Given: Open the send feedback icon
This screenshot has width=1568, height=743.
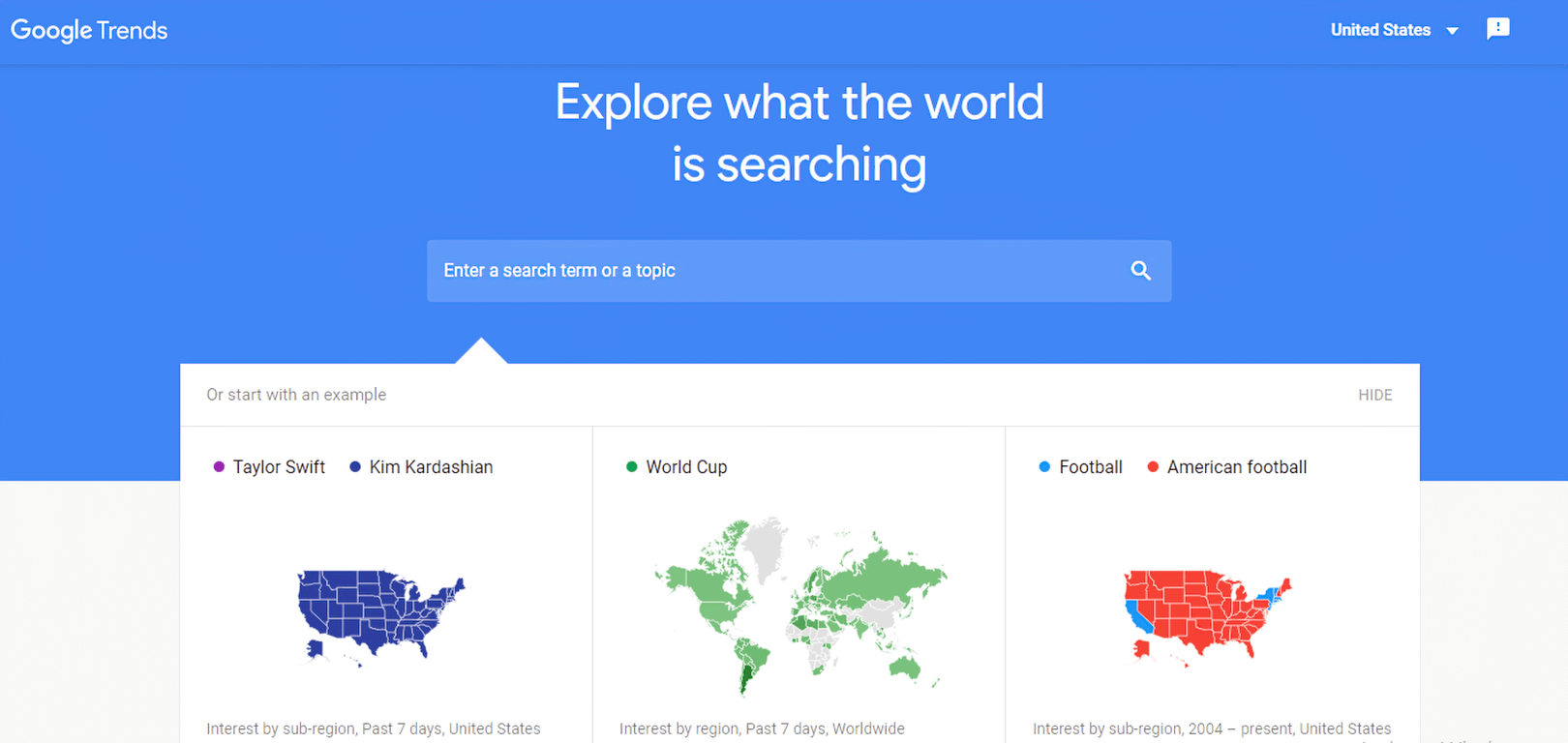Looking at the screenshot, I should tap(1497, 29).
